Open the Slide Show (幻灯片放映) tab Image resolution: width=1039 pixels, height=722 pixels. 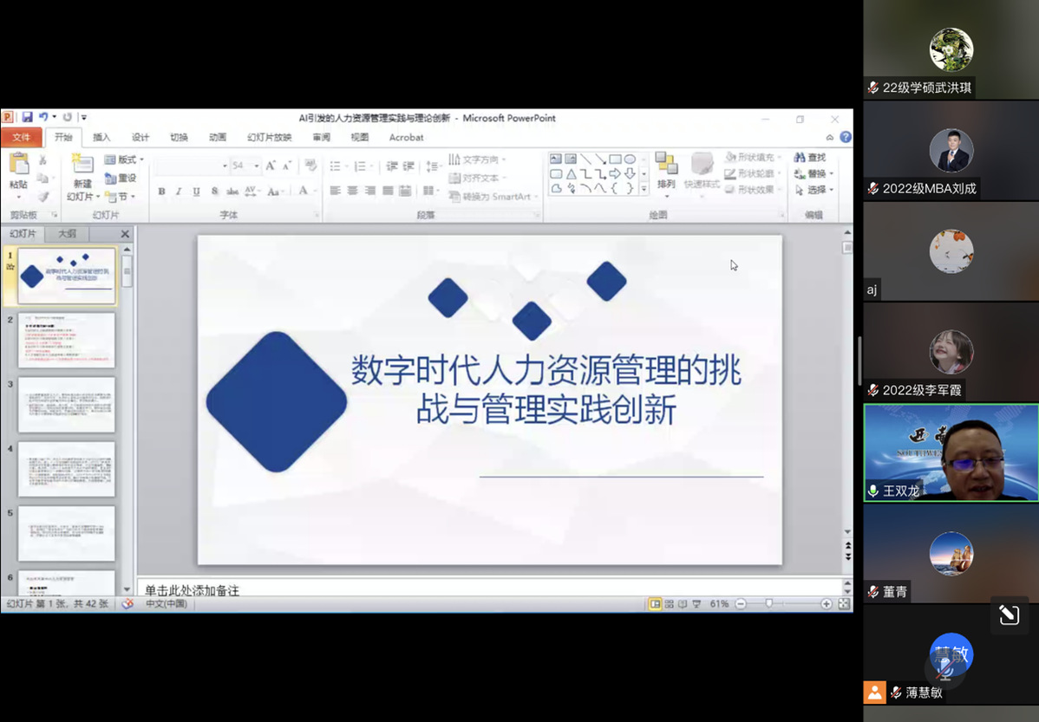(x=269, y=137)
